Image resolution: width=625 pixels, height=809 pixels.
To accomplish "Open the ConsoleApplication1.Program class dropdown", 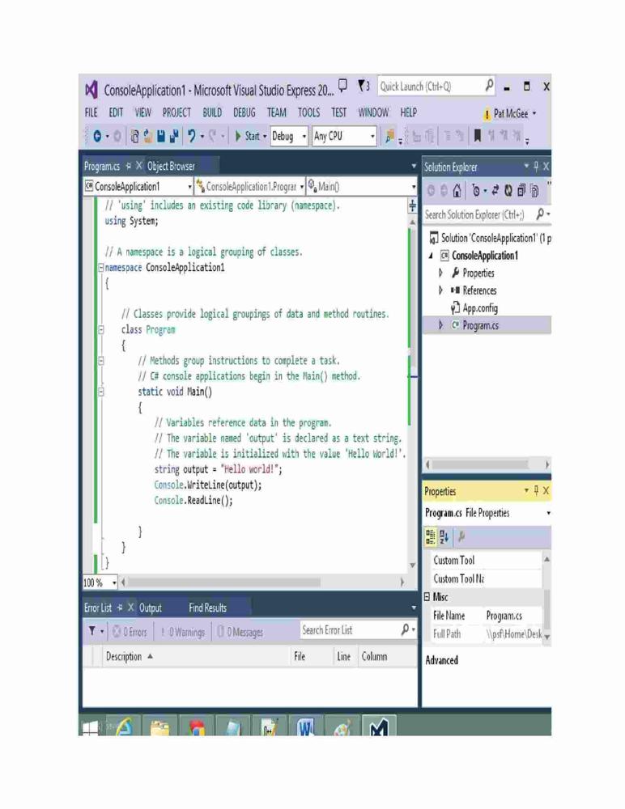I will [x=250, y=186].
